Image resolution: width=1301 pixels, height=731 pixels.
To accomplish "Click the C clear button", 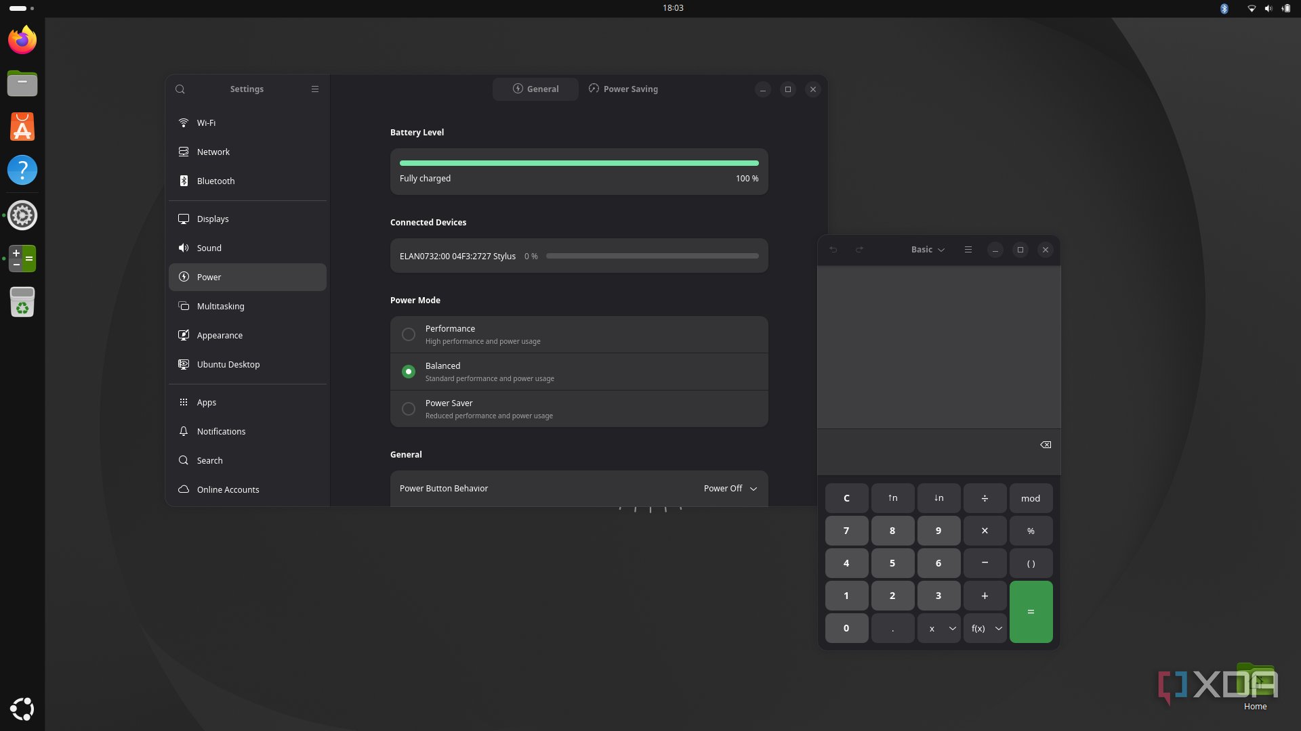I will pos(846,498).
